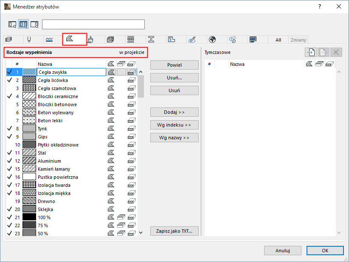Toggle checkmark for Aluminium row
Image resolution: width=349 pixels, height=262 pixels.
10,161
